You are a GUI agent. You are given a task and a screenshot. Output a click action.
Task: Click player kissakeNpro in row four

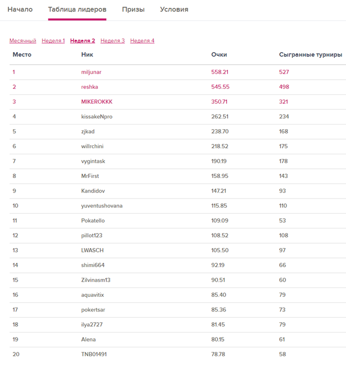(x=96, y=117)
